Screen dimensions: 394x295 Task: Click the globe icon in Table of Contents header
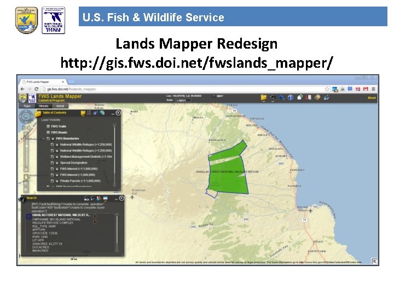point(102,113)
